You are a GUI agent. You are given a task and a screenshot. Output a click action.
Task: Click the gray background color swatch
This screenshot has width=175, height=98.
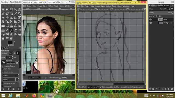[14, 45]
